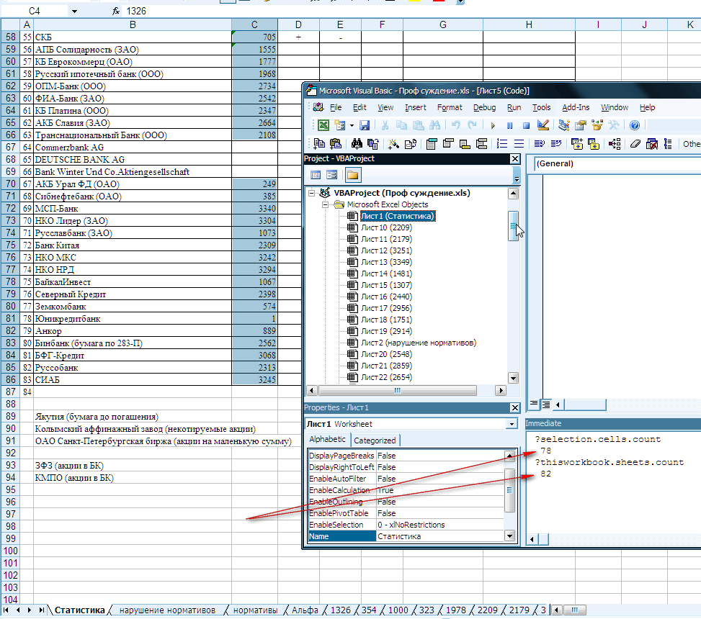
Task: Open the Object Browser icon
Action: (x=597, y=125)
